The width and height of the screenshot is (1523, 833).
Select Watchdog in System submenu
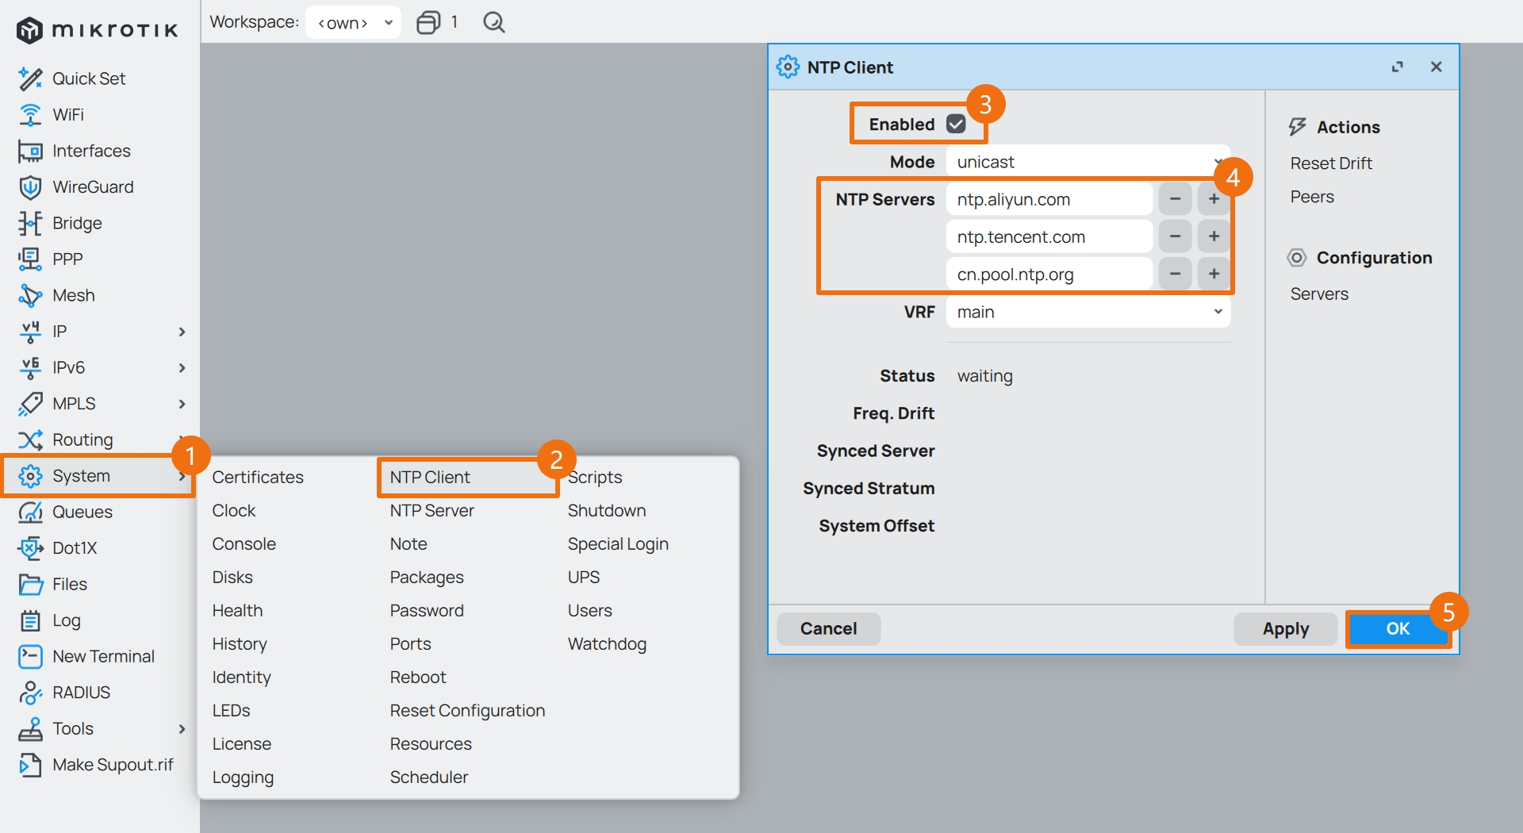(607, 643)
